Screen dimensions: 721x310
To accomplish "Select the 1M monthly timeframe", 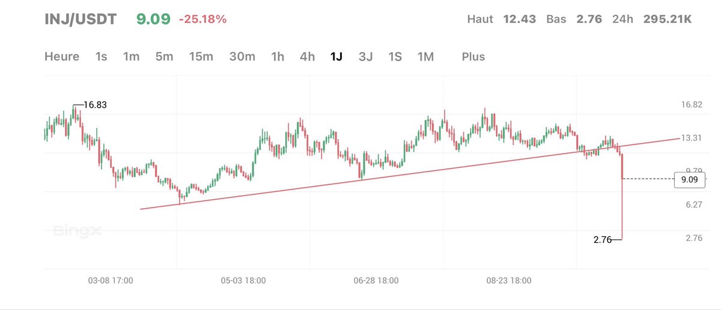I will (x=425, y=57).
